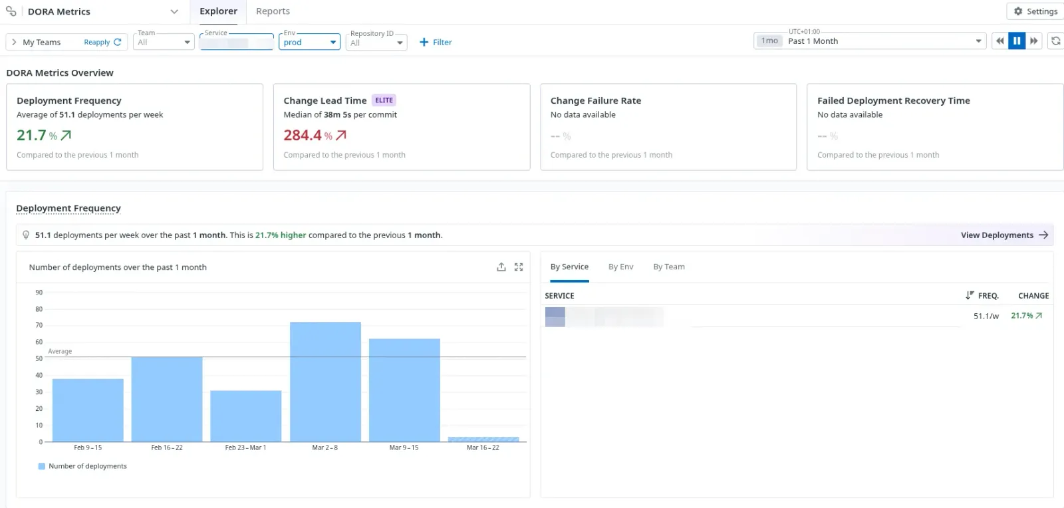
Task: Click the Feb 23–Mar 1 chart bar
Action: point(246,416)
